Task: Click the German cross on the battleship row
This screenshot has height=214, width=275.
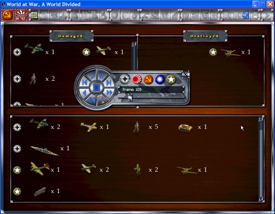Action: [17, 149]
